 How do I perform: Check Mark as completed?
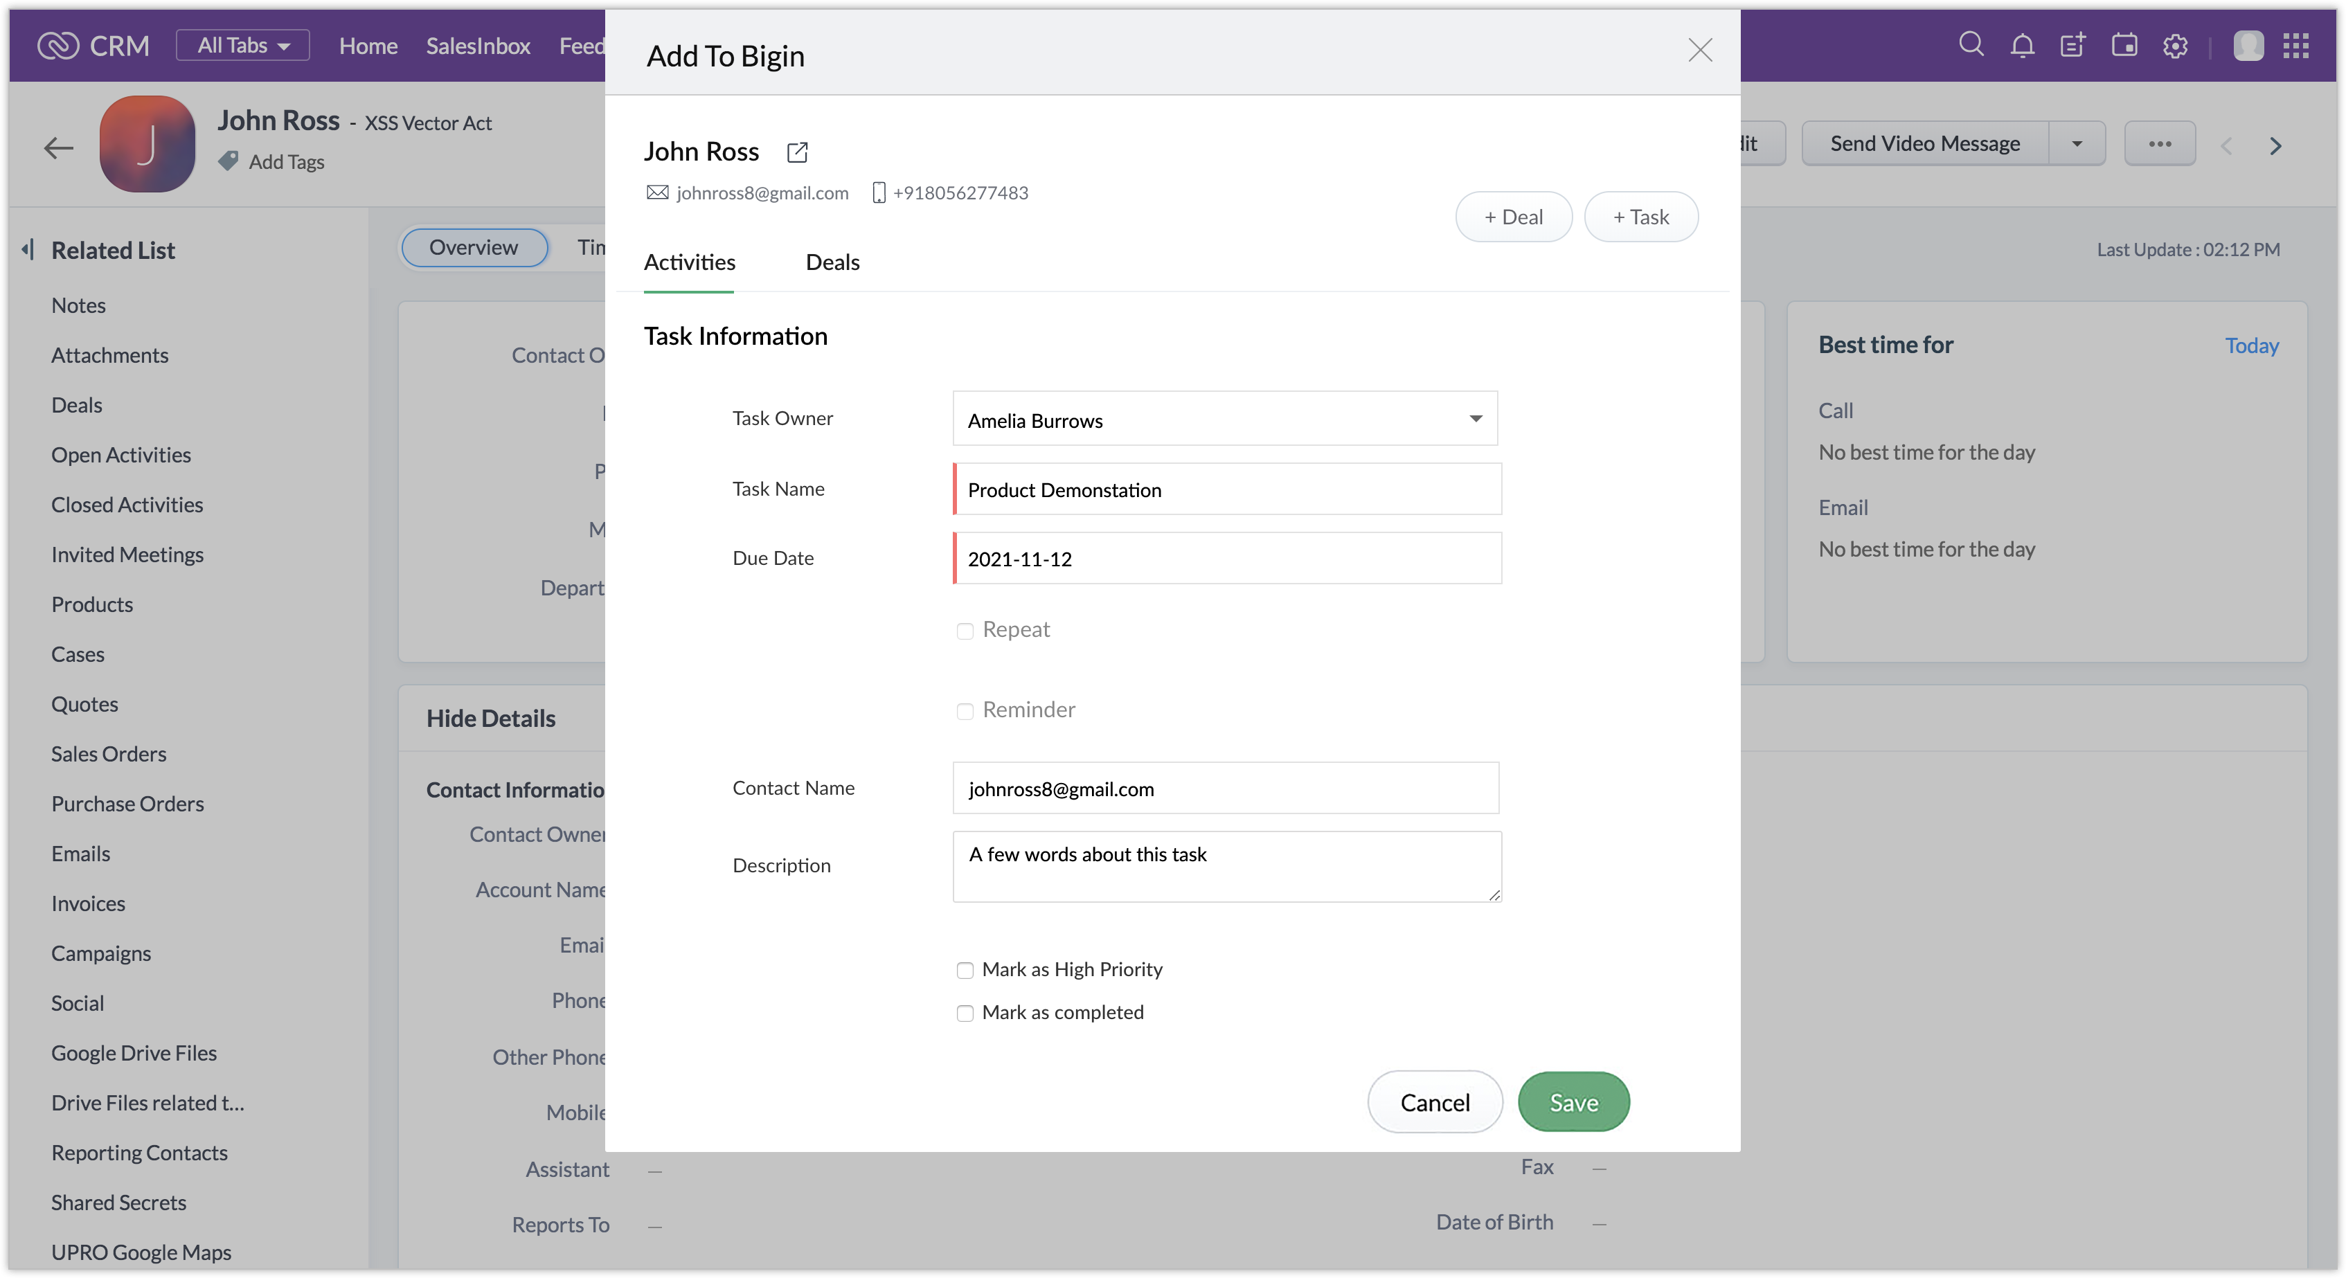point(965,1013)
